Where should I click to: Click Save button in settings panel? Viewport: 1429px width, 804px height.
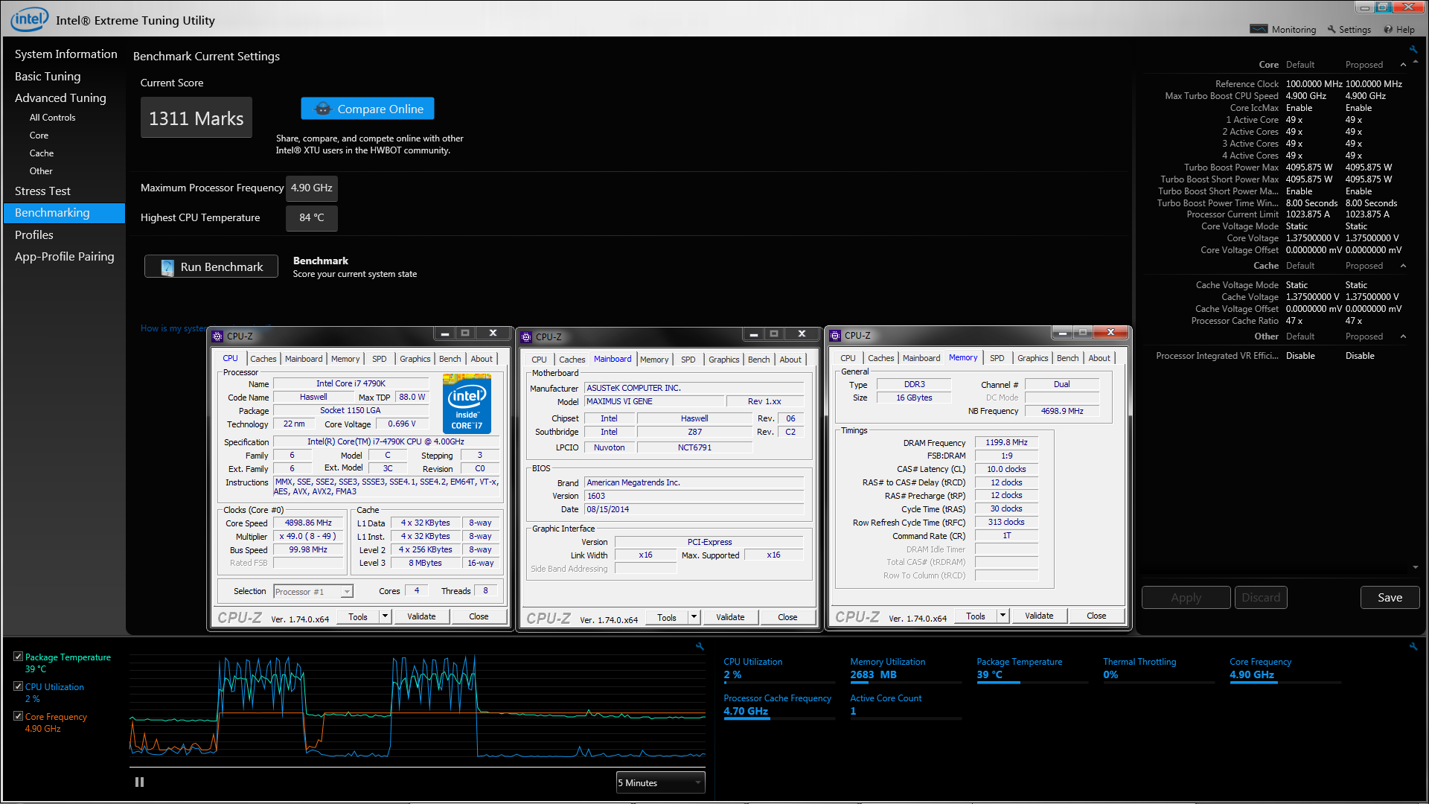pos(1390,598)
